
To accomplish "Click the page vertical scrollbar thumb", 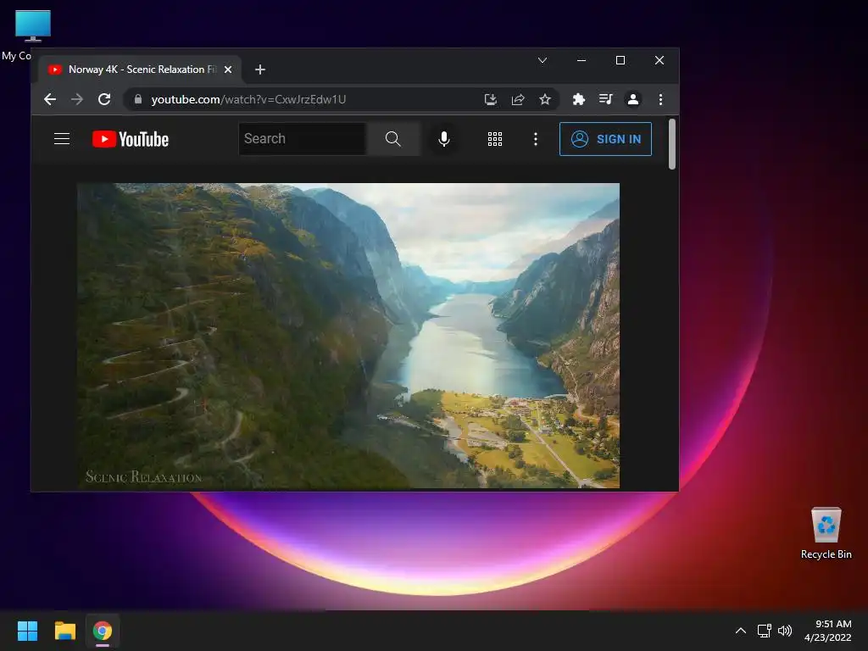I will [x=672, y=144].
